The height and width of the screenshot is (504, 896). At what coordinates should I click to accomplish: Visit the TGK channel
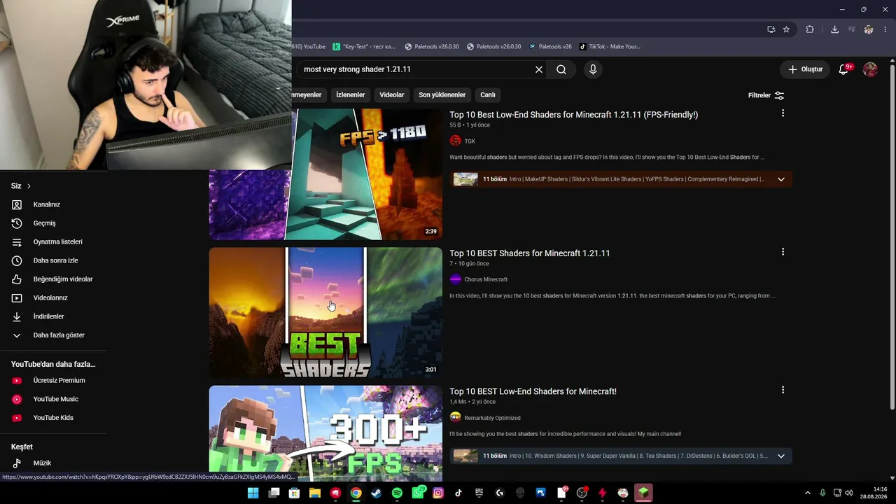pos(470,141)
